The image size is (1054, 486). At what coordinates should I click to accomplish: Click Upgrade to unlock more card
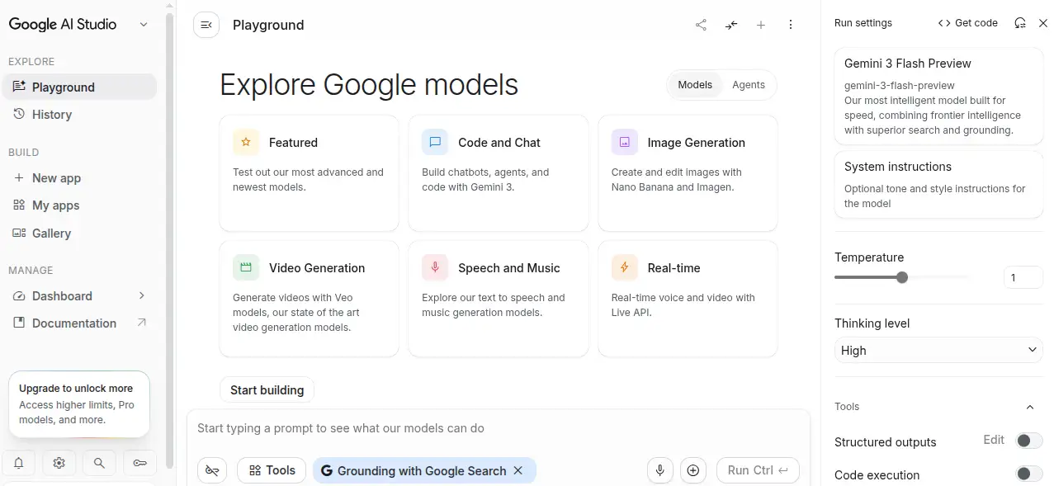[79, 404]
